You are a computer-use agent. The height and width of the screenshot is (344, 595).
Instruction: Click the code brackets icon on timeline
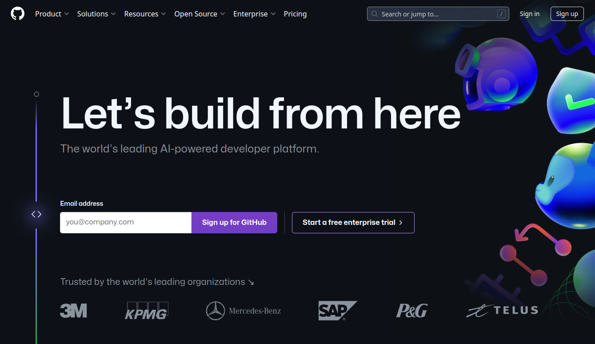(x=36, y=214)
